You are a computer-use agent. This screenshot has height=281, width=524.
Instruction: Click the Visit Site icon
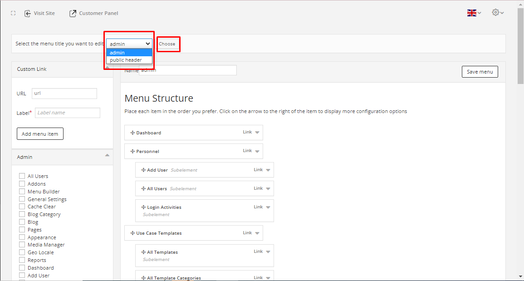pyautogui.click(x=28, y=13)
